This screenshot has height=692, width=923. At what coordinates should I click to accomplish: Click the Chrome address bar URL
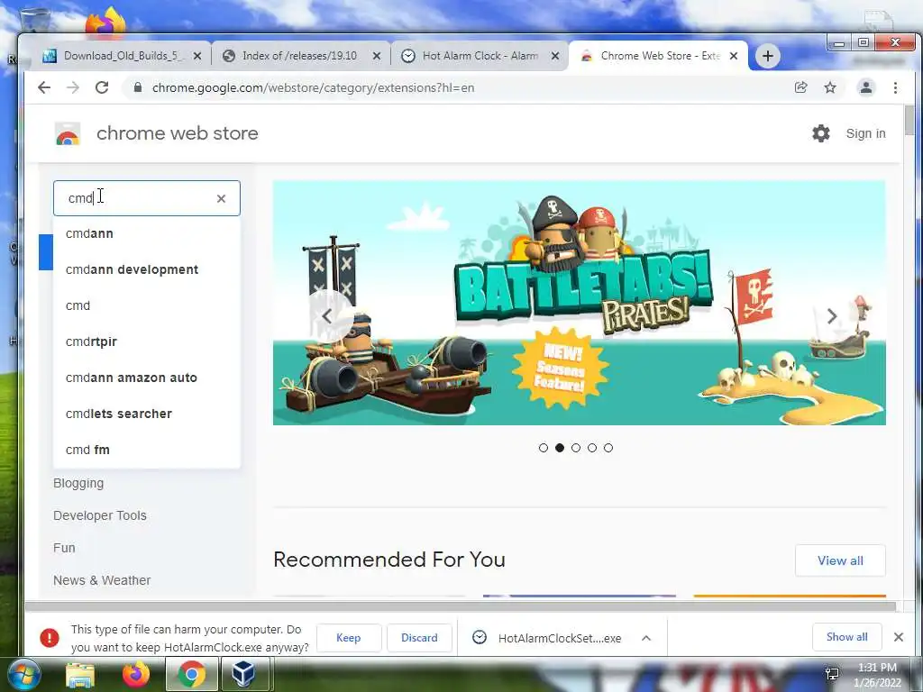313,87
